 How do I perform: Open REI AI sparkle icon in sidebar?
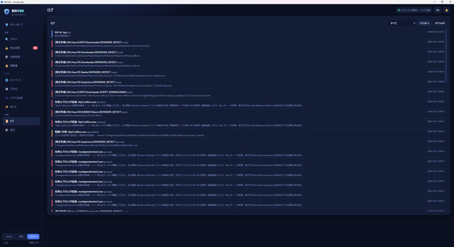[x=7, y=107]
